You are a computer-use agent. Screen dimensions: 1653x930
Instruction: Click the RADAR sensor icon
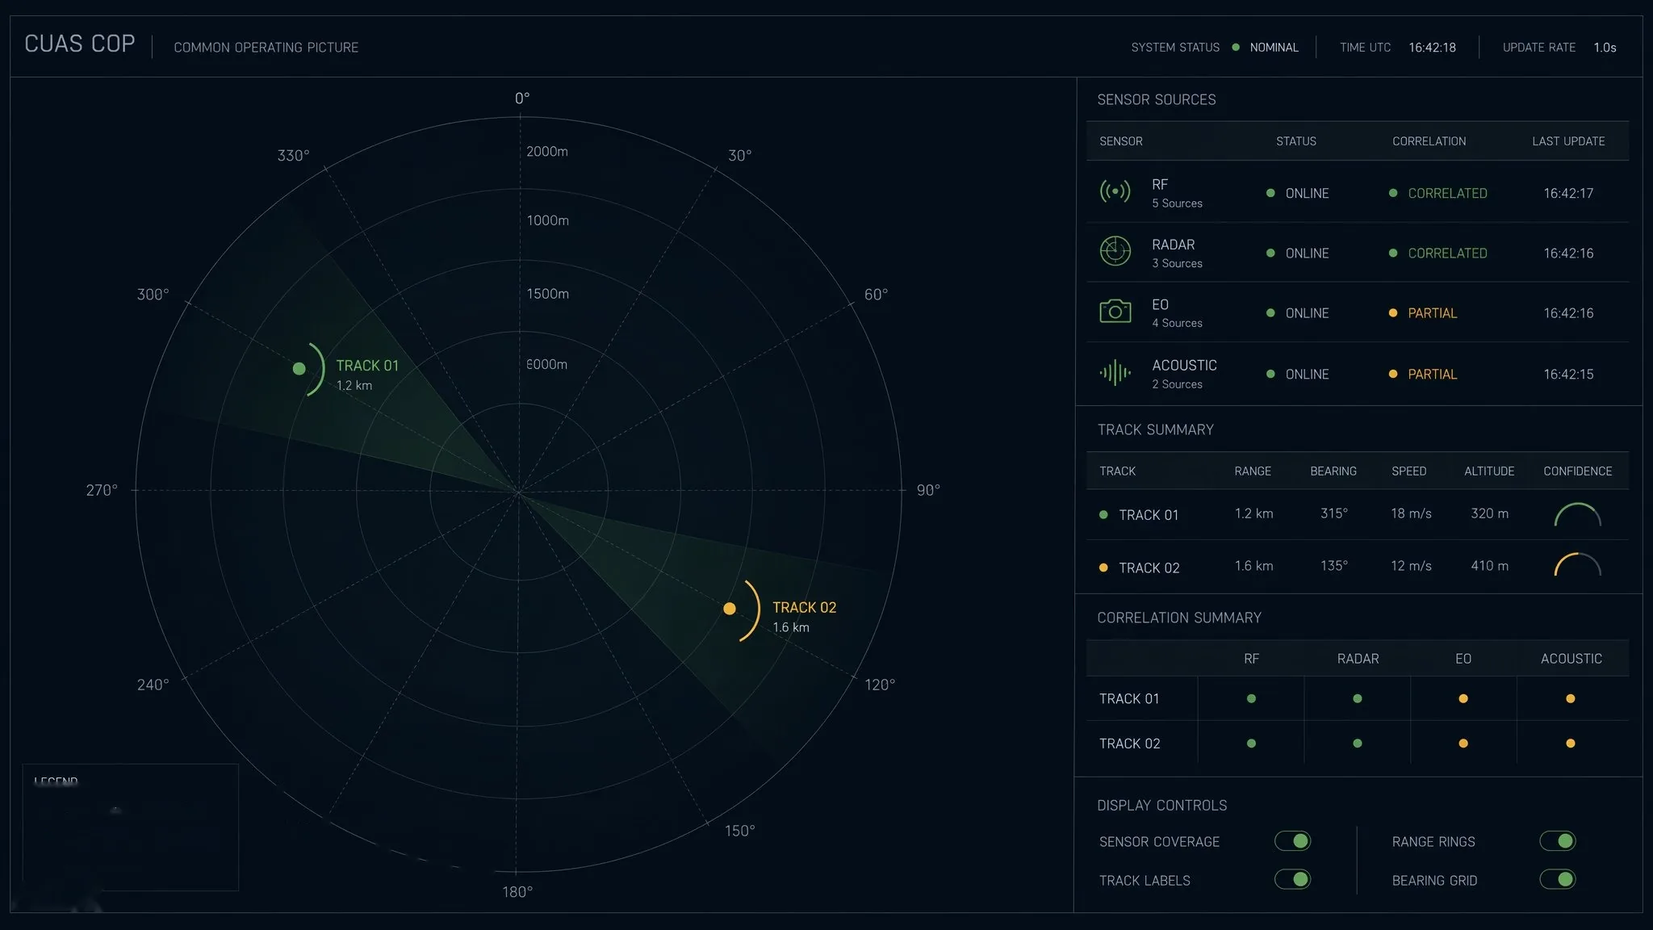[1115, 251]
